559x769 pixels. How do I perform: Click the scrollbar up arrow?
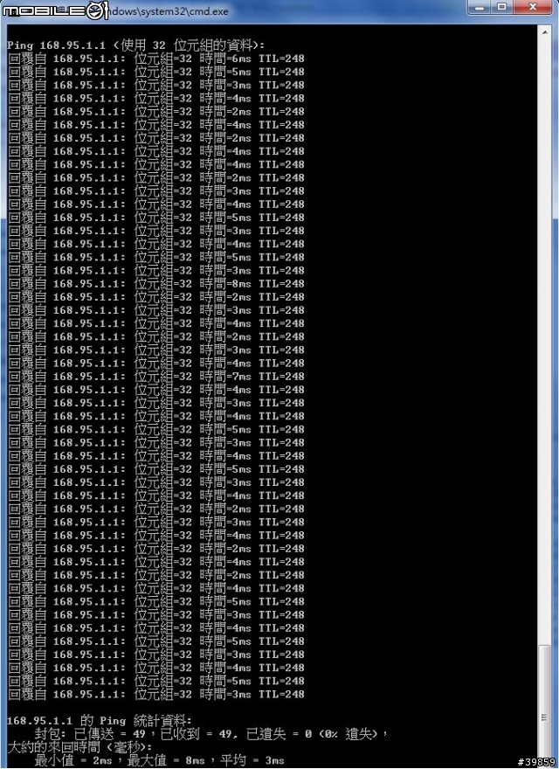pos(545,32)
